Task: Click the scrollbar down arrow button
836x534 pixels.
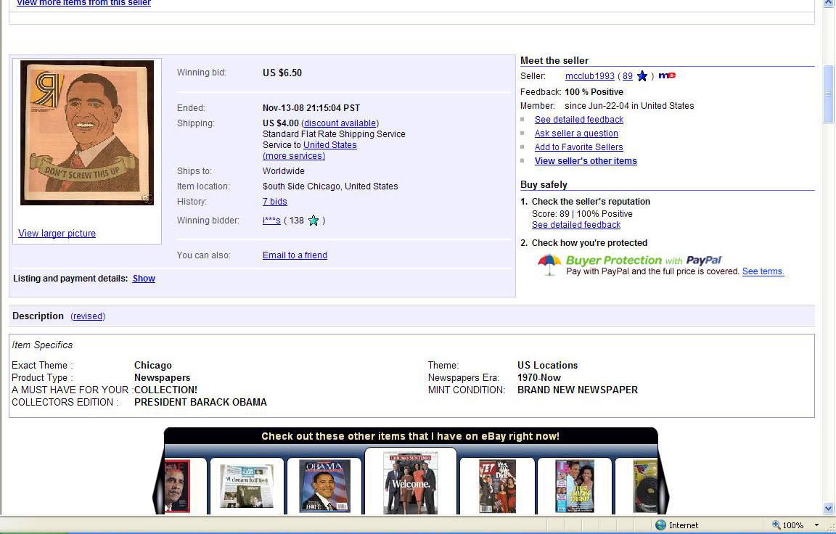Action: point(828,509)
